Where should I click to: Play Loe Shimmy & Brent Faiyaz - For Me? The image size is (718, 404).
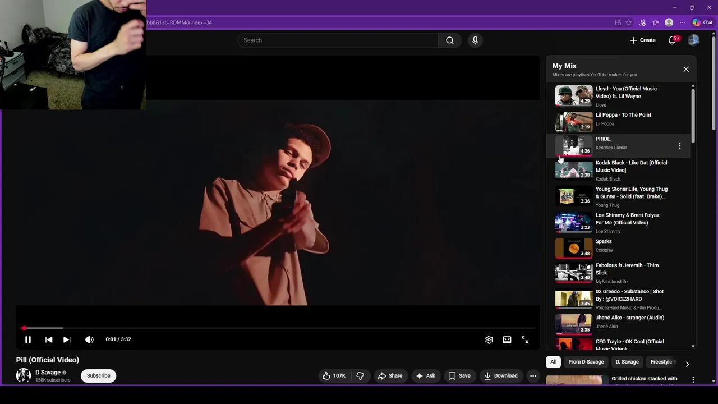click(617, 222)
